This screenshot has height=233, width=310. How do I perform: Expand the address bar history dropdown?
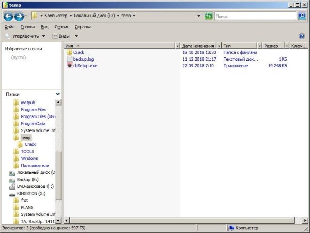point(199,16)
